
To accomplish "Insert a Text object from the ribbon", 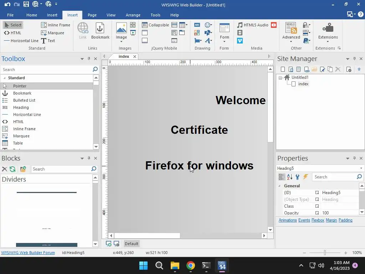I will pyautogui.click(x=48, y=41).
